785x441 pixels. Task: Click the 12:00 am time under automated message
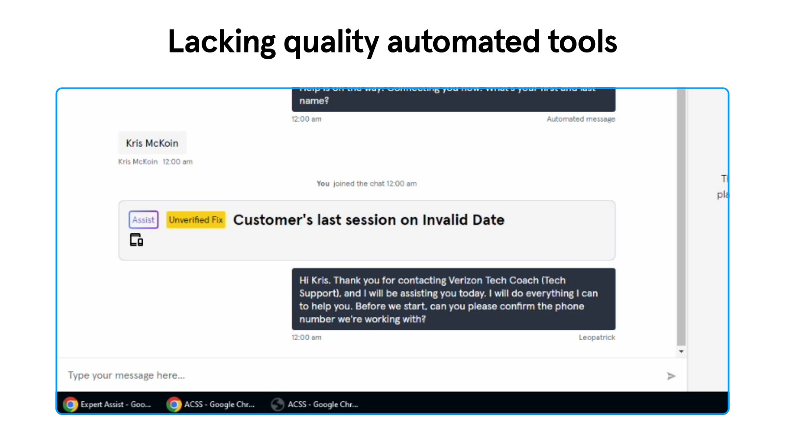(307, 119)
